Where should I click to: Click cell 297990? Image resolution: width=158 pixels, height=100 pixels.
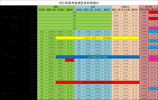pos(51,32)
